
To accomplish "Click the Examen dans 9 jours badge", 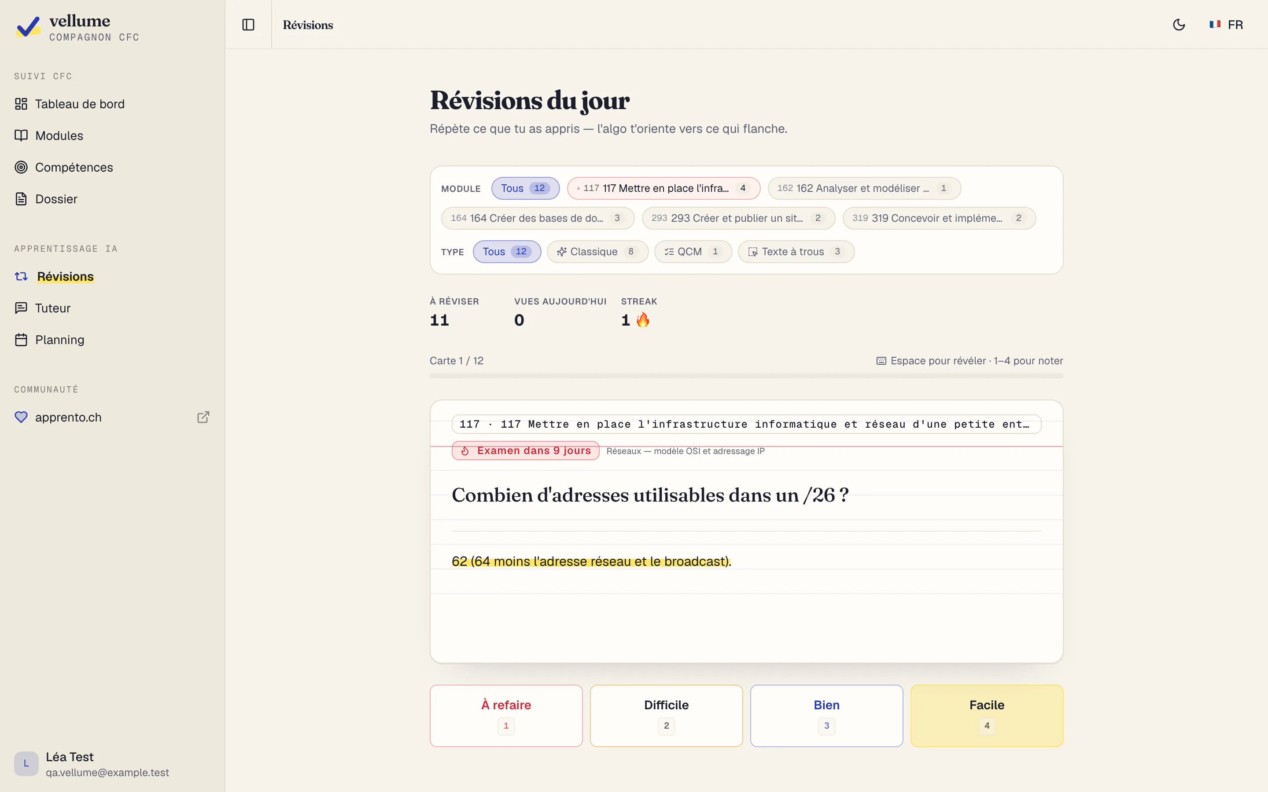I will [x=526, y=451].
